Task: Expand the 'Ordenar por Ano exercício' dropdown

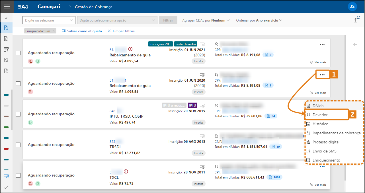Action: pos(259,20)
